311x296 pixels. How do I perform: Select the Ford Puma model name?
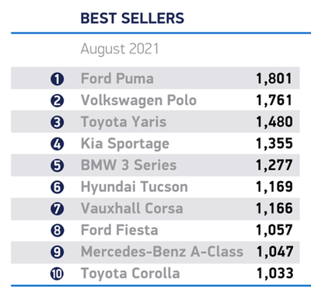coord(117,78)
